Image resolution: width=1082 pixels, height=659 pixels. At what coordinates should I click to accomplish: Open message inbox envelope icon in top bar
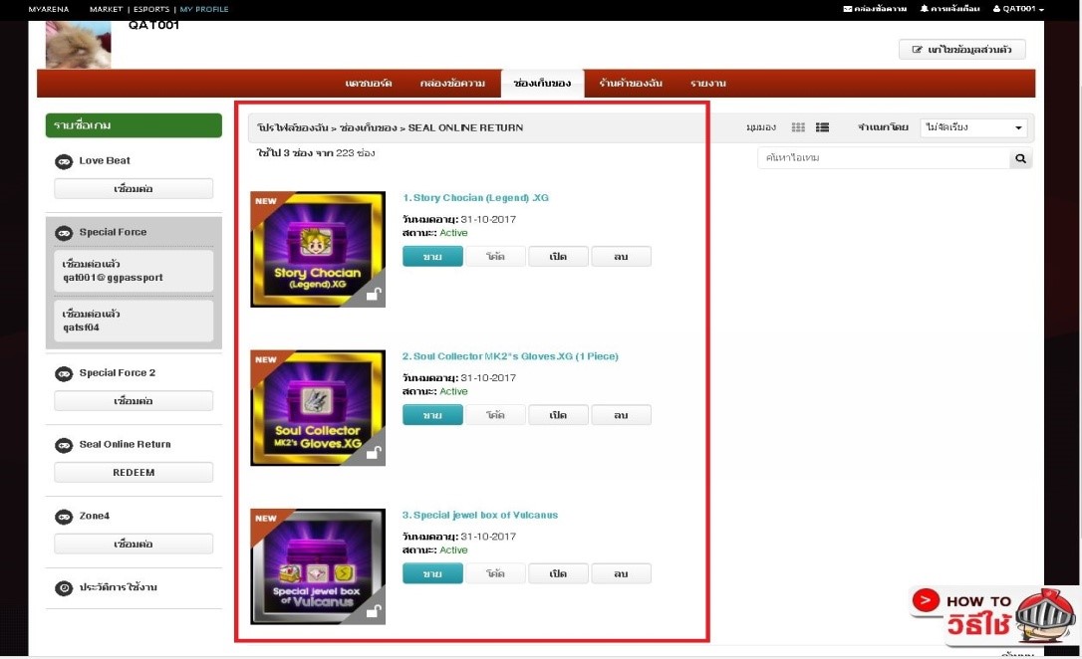tap(848, 9)
